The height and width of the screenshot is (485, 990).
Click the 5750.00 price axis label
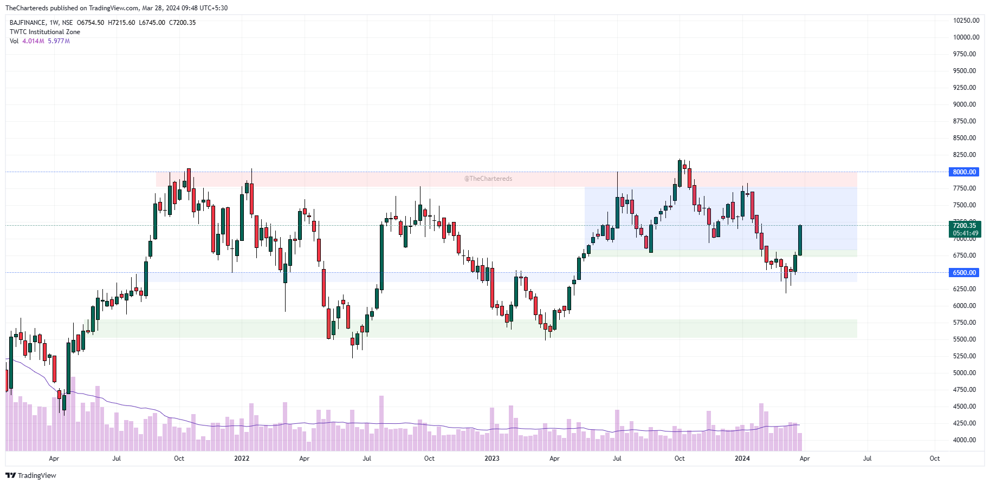click(x=965, y=323)
